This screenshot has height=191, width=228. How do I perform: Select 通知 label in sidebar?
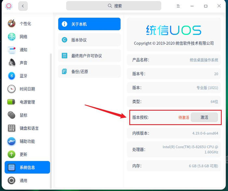[23, 50]
